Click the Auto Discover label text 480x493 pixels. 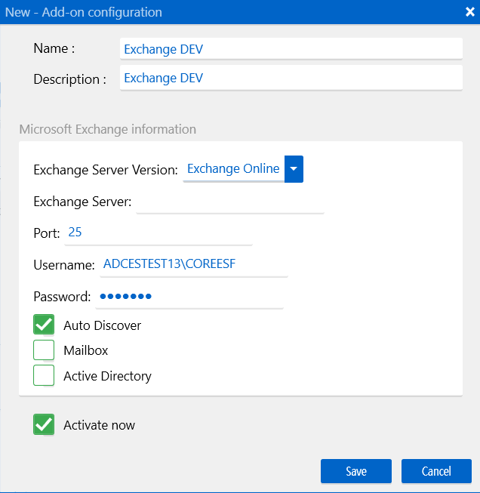(102, 325)
